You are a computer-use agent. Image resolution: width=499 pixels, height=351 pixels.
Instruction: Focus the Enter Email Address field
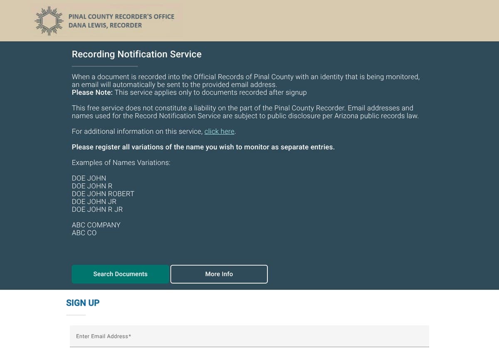click(249, 336)
